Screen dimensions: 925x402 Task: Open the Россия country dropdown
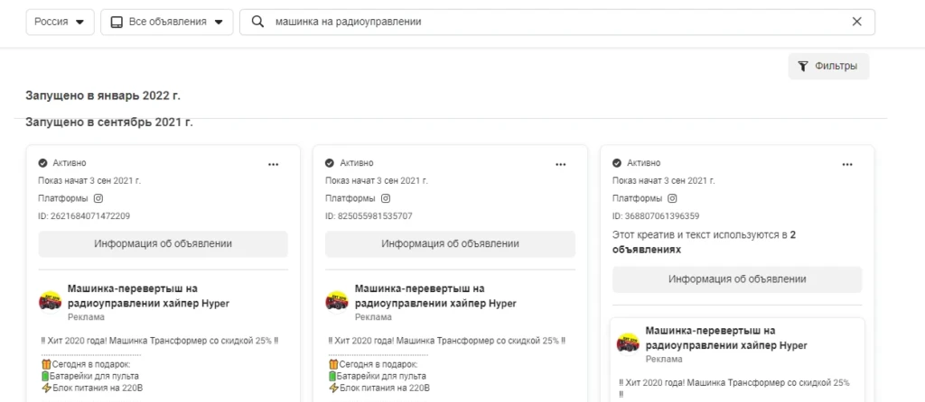(60, 22)
